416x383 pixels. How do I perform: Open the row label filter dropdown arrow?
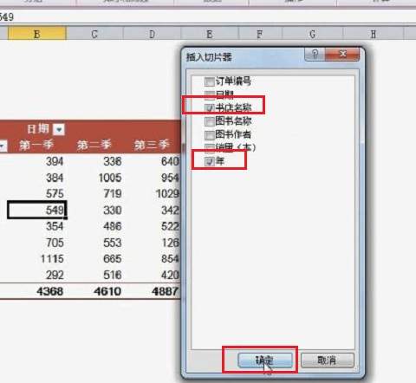[3, 146]
